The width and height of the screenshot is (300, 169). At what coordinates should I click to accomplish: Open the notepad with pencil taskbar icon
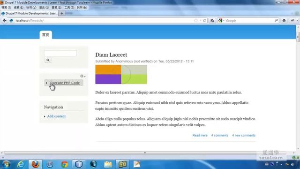[136, 164]
